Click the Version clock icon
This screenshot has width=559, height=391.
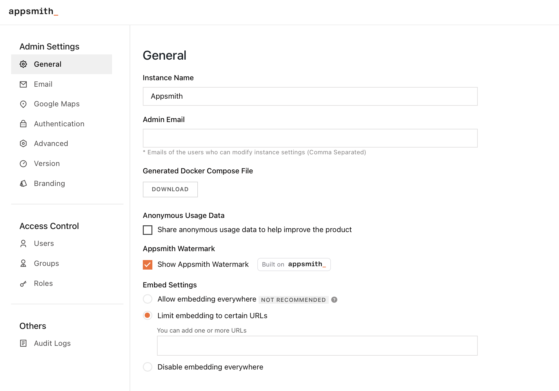tap(23, 164)
